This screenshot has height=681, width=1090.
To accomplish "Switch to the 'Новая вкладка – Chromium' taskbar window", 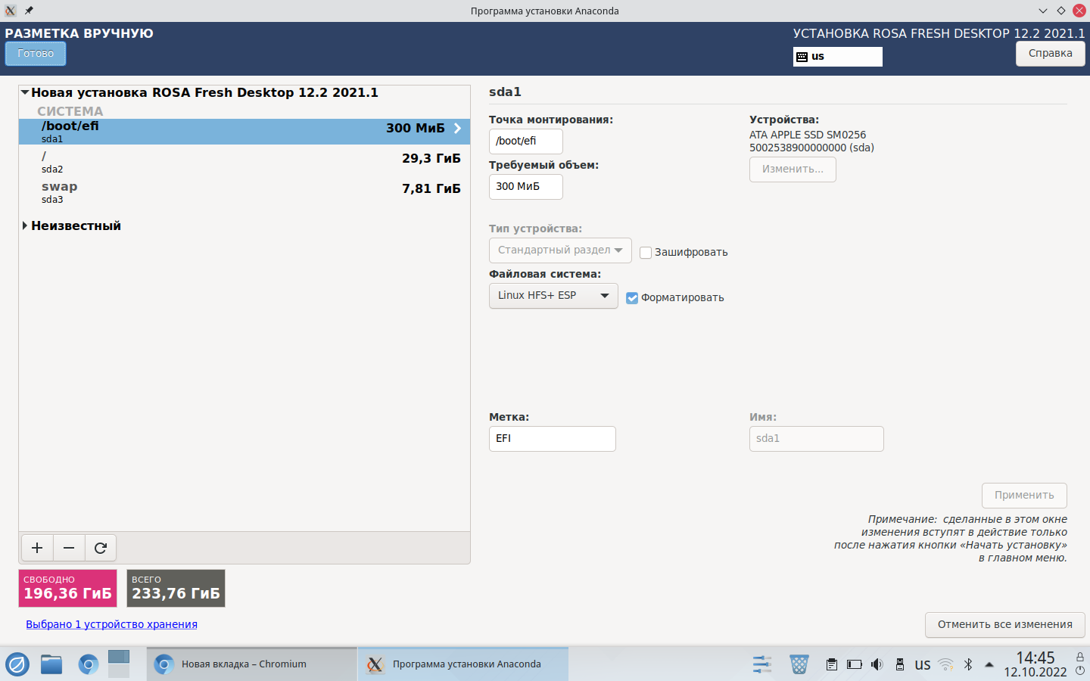I will tap(252, 664).
